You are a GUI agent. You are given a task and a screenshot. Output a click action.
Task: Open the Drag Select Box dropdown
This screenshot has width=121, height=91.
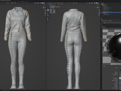click(x=62, y=4)
